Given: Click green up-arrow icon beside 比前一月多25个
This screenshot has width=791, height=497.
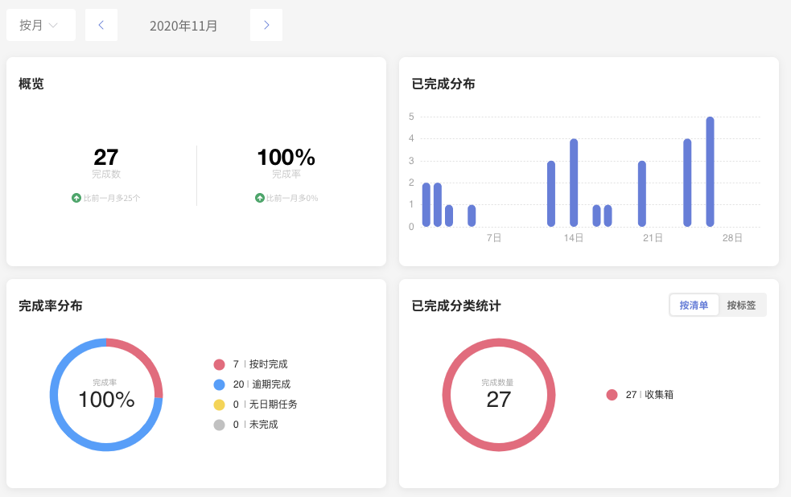Looking at the screenshot, I should coord(76,198).
